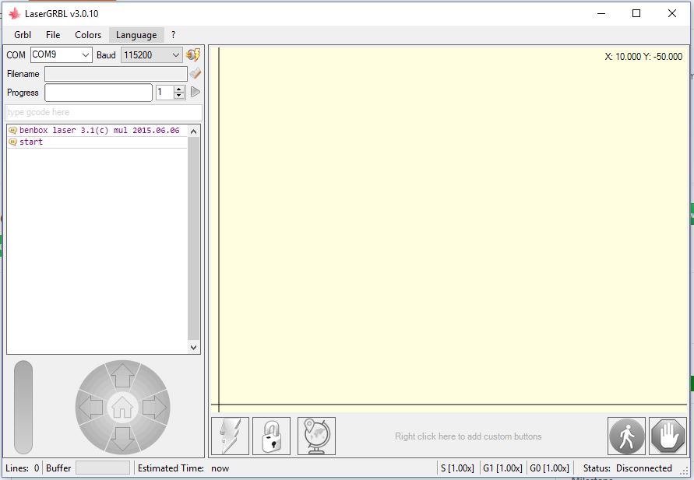694x480 pixels.
Task: Click the LaserGRBL app logo in title bar
Action: point(15,14)
